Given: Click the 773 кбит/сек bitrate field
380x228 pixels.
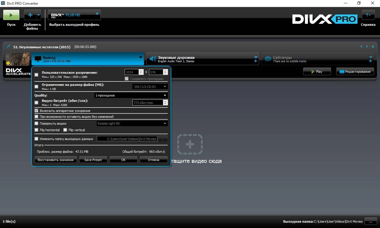Looking at the screenshot, I should (x=148, y=102).
